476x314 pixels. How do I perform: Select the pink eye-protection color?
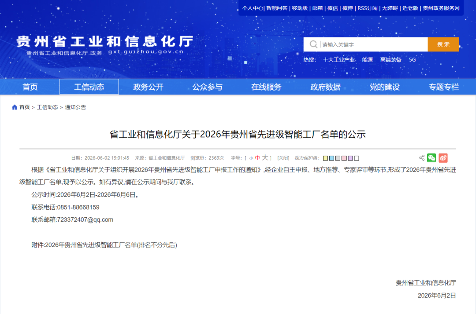click(x=344, y=158)
